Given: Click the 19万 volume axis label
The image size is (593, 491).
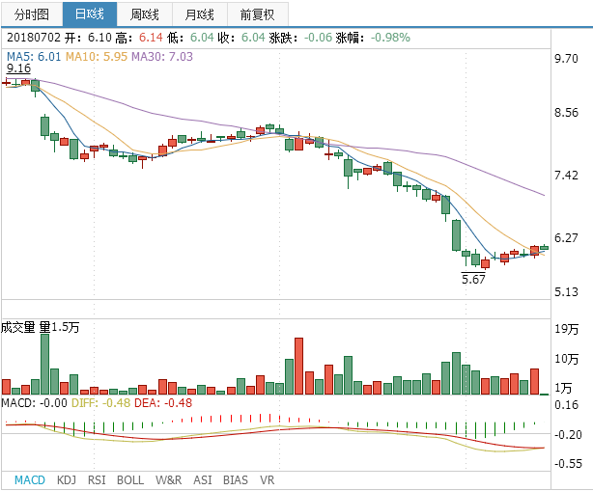Looking at the screenshot, I should [x=567, y=329].
